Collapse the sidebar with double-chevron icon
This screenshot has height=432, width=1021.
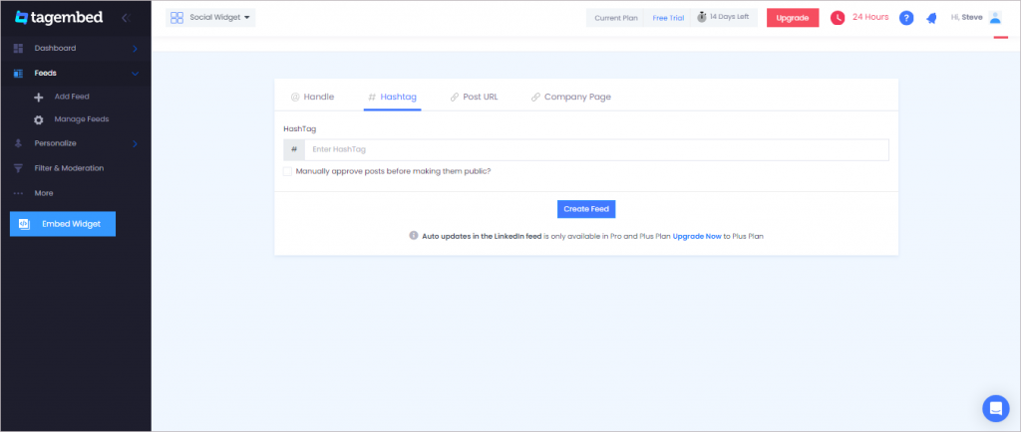click(126, 18)
